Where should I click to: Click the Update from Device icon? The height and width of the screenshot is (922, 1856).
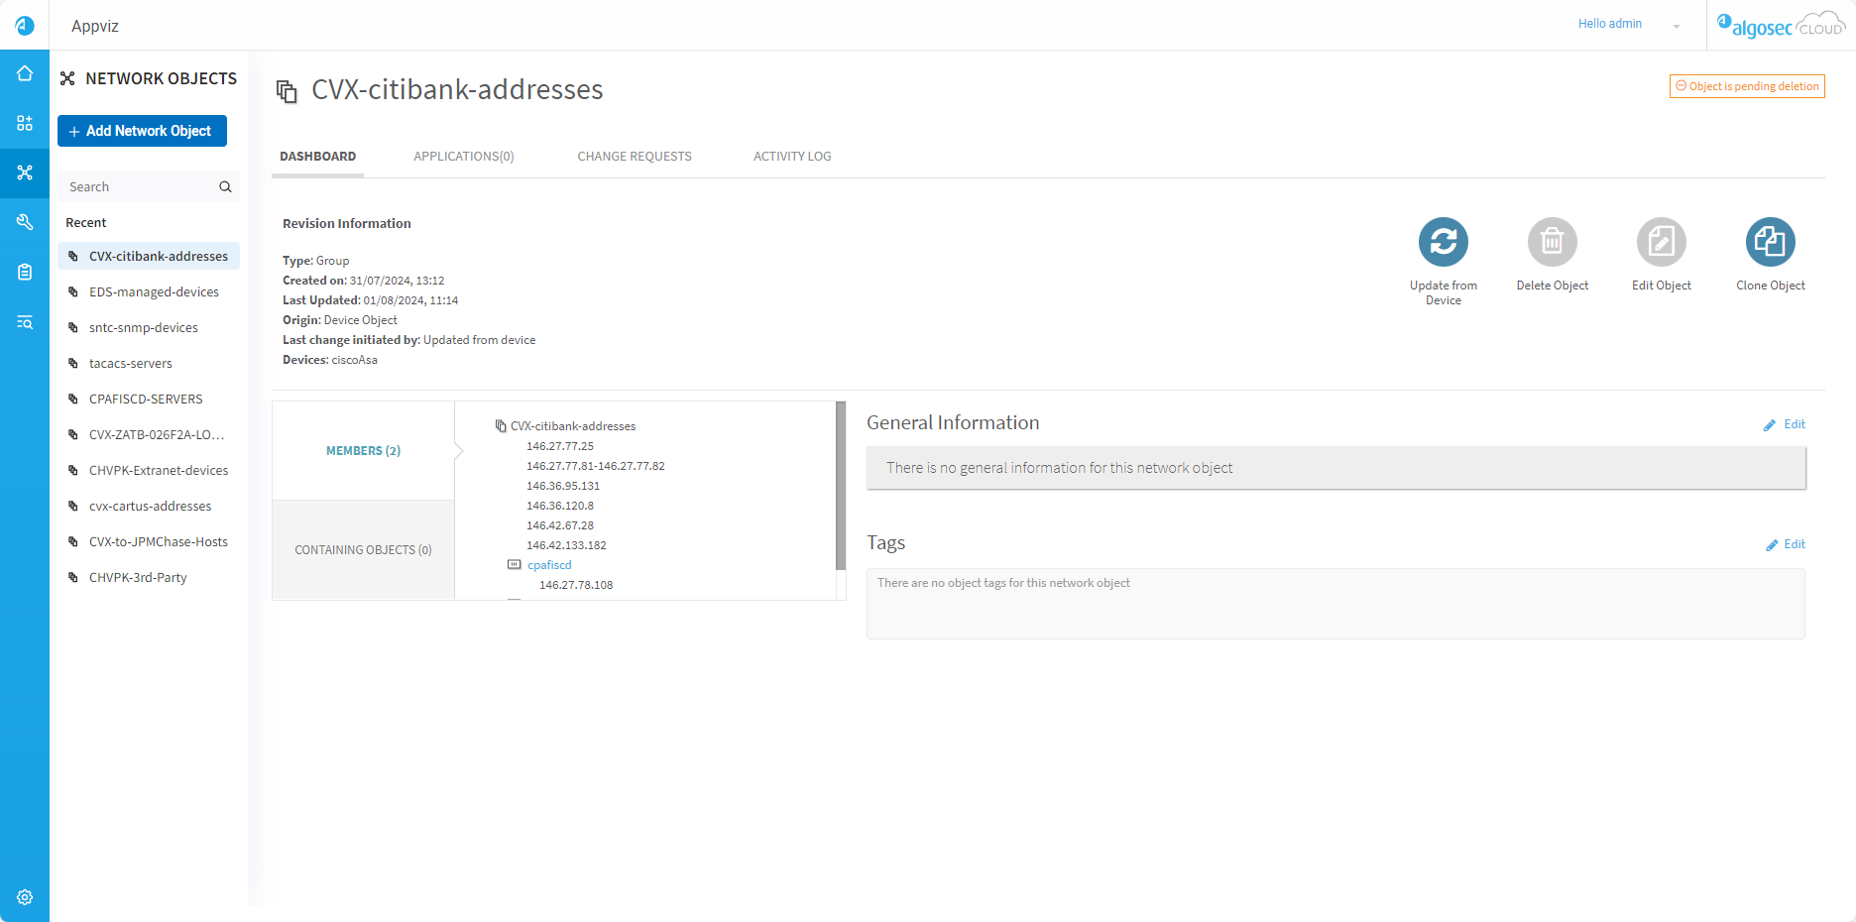(1443, 242)
